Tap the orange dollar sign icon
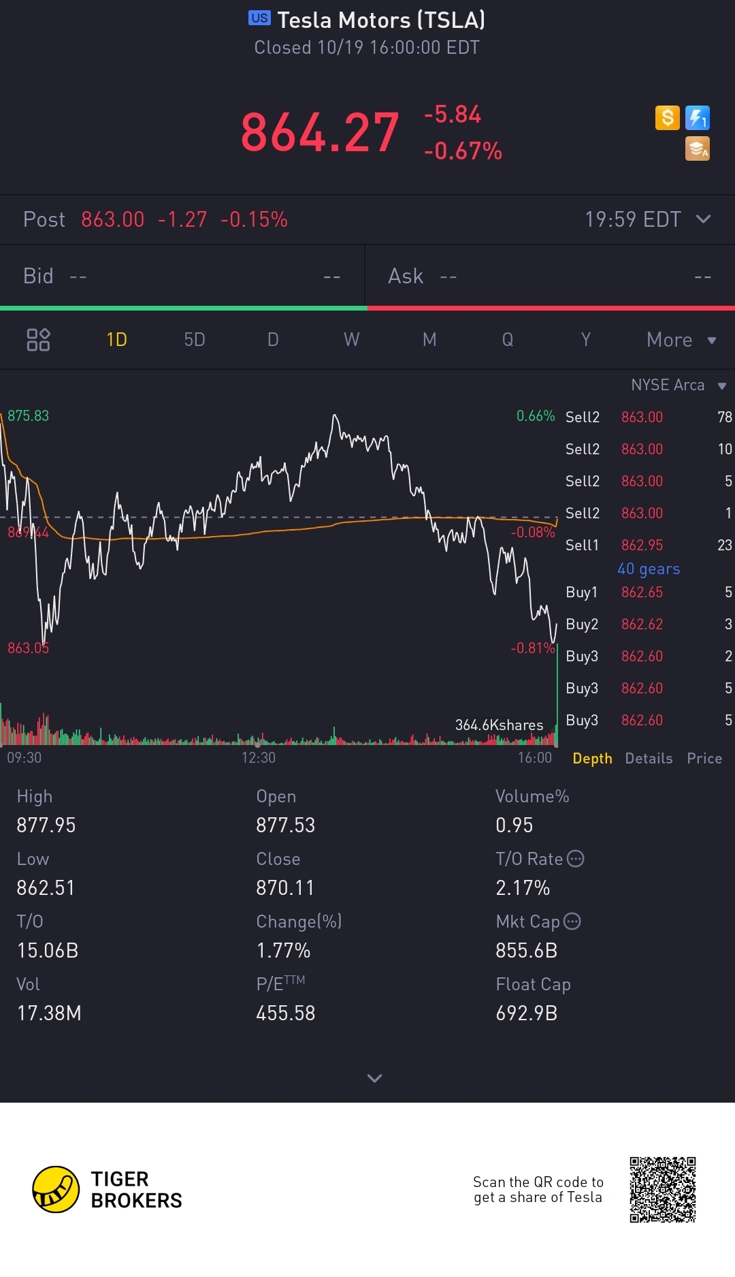Viewport: 735px width, 1277px height. pos(667,118)
